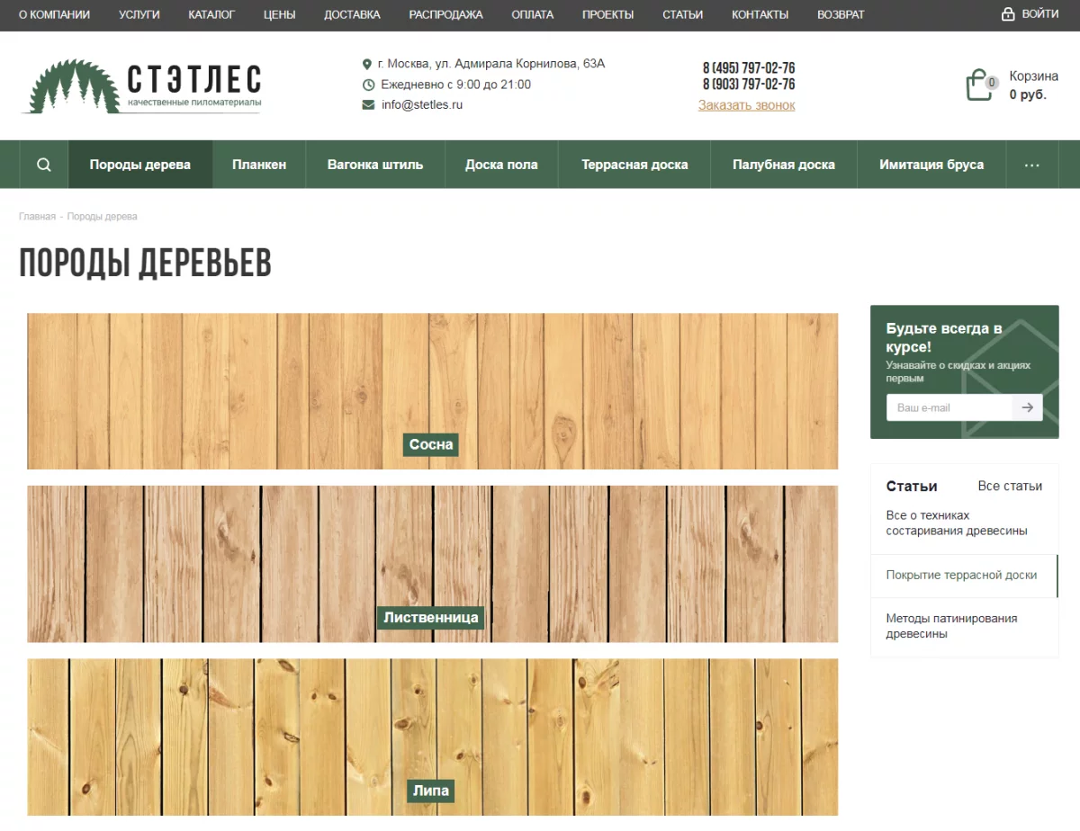Viewport: 1080px width, 831px height.
Task: Open the ПРОЕКТЫ menu item
Action: [607, 14]
